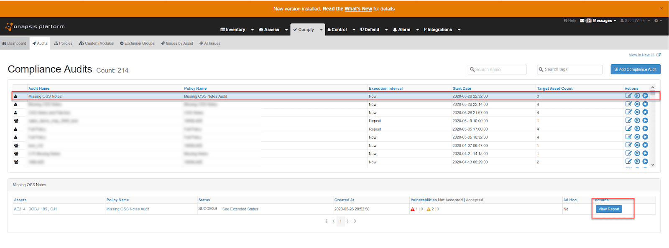Click the View Report button

coord(608,209)
